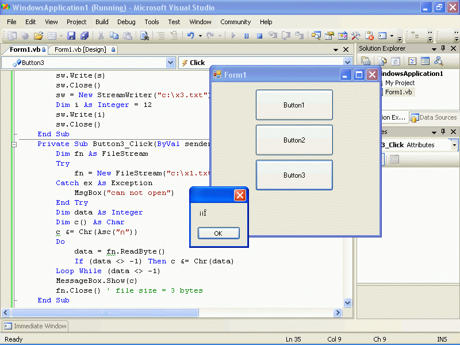Click the Redo arrow icon
460x345 pixels.
(210, 36)
